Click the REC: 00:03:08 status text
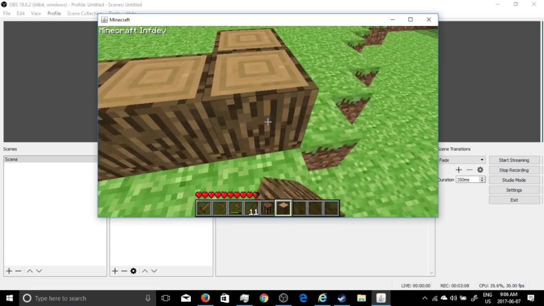This screenshot has width=544, height=306. (455, 286)
